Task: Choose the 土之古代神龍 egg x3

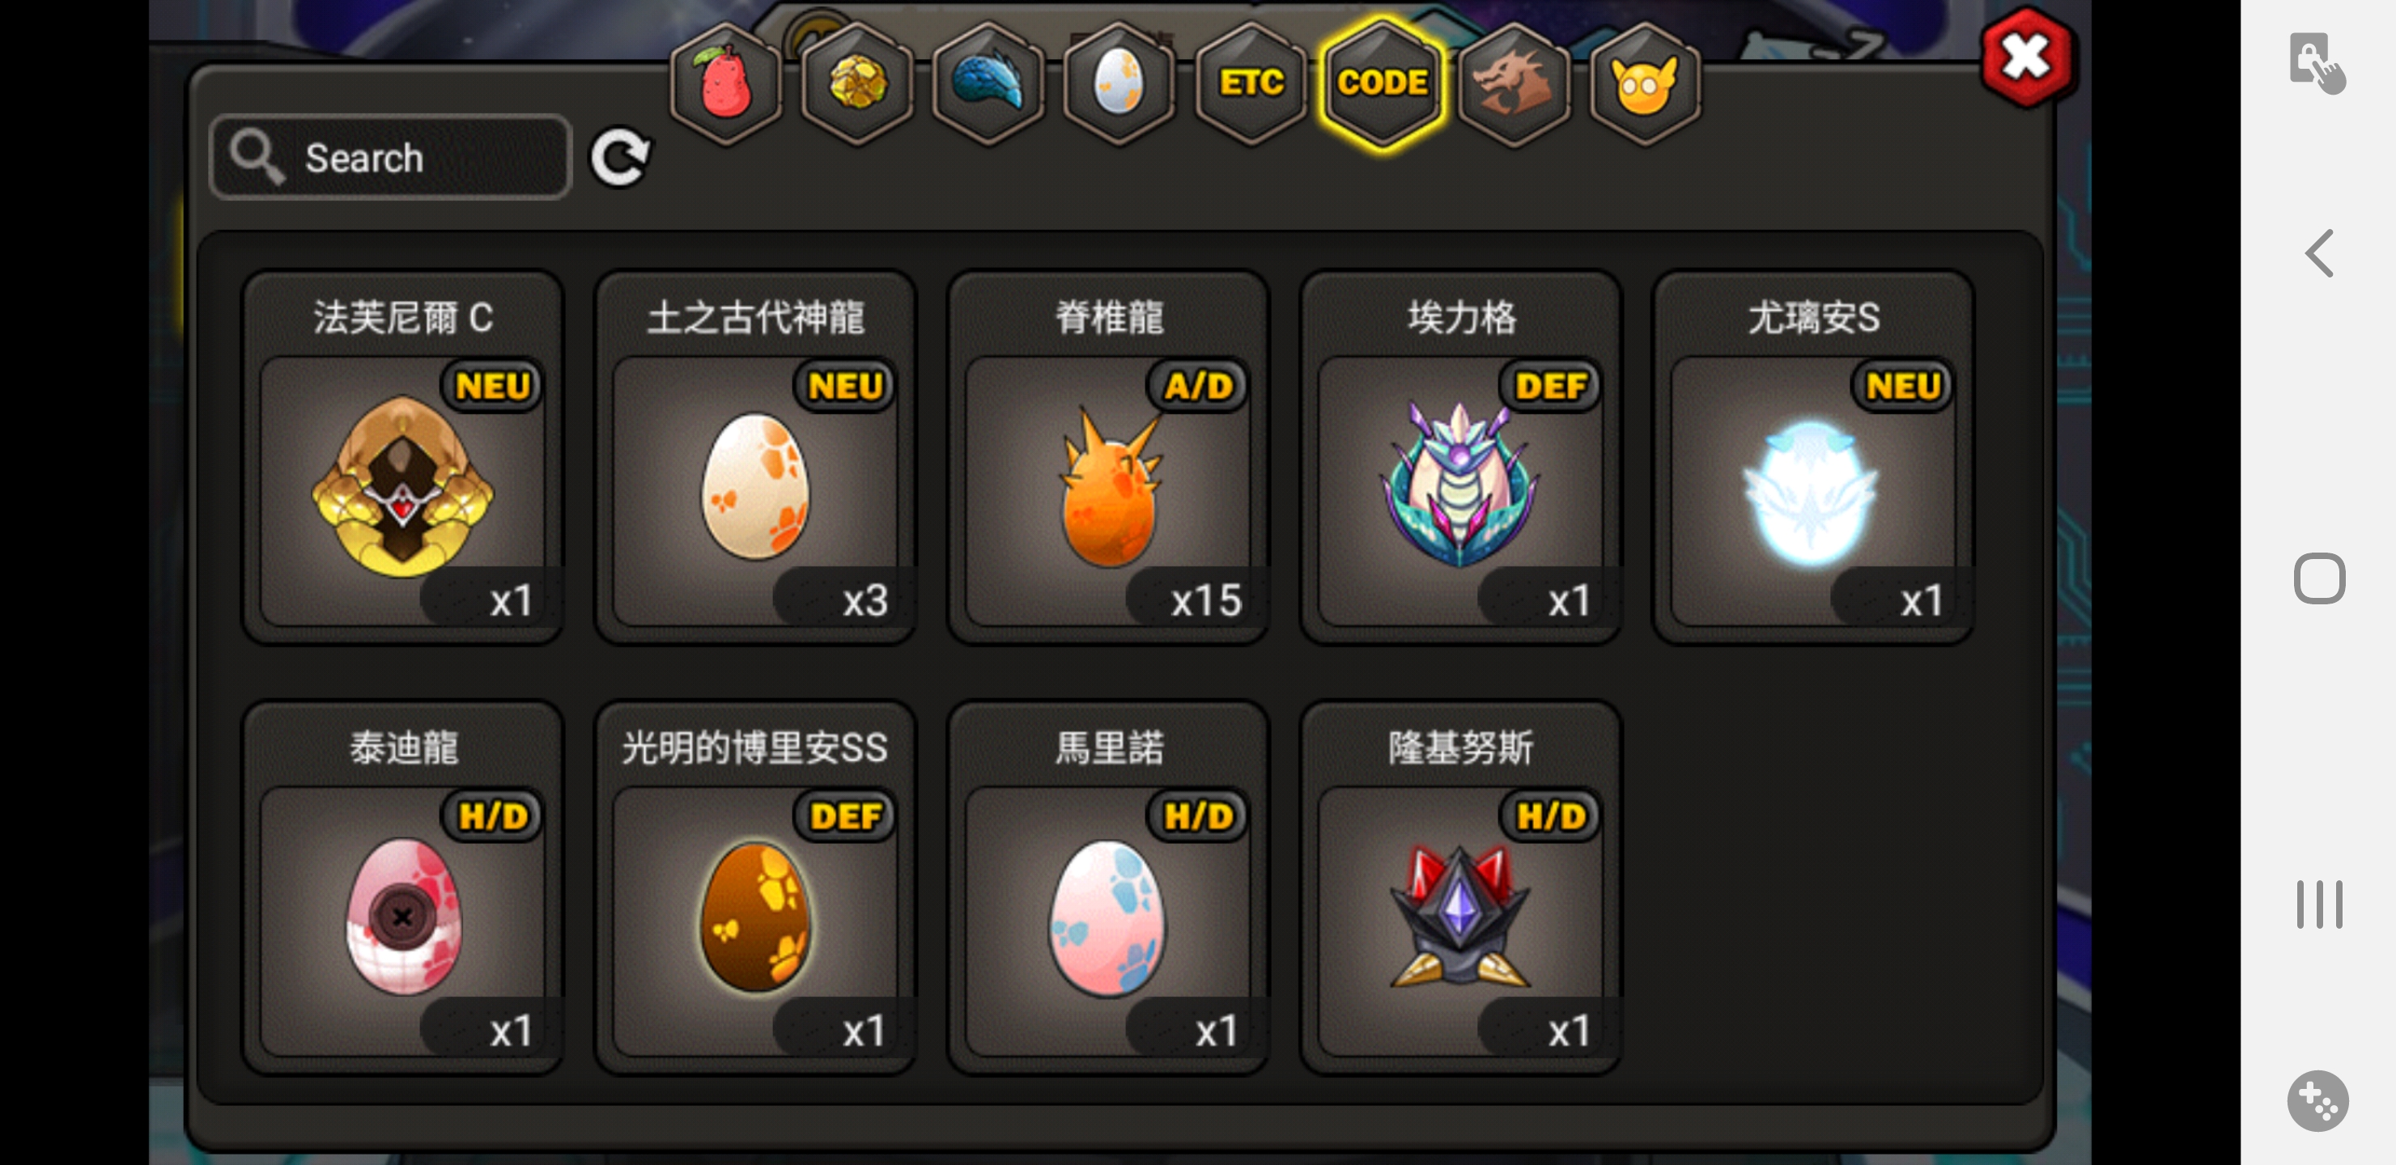Action: tap(755, 457)
